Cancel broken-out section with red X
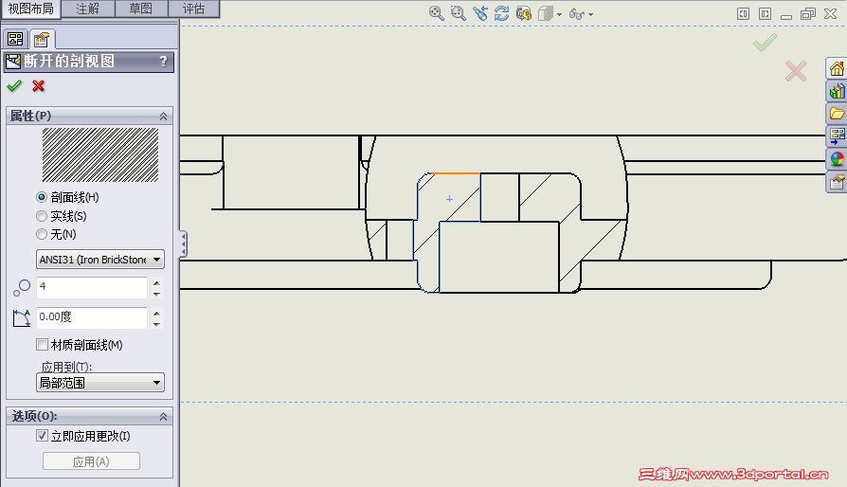The height and width of the screenshot is (487, 847). (38, 86)
